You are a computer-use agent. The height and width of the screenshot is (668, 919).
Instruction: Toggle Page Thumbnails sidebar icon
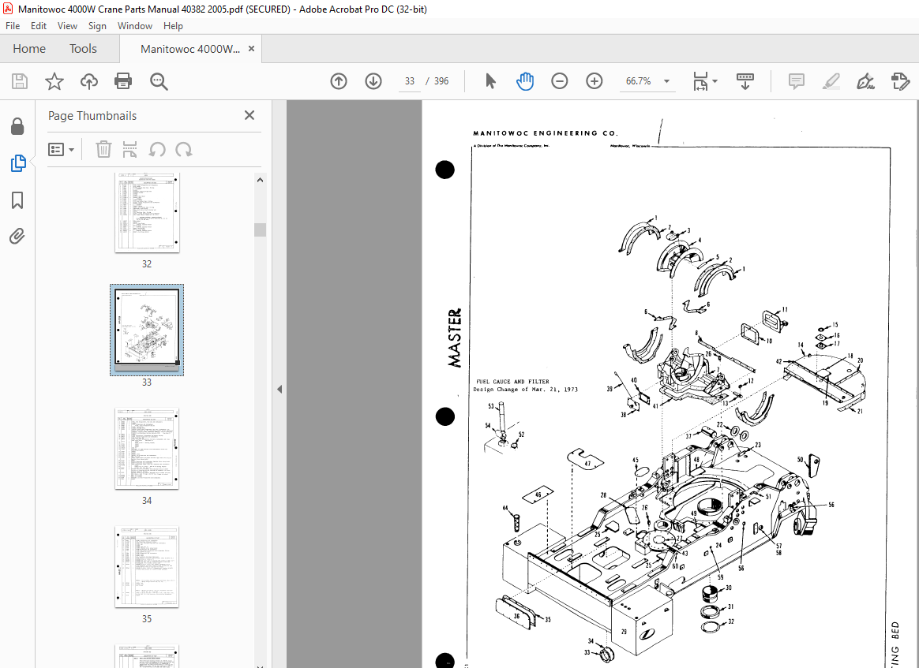[x=17, y=163]
